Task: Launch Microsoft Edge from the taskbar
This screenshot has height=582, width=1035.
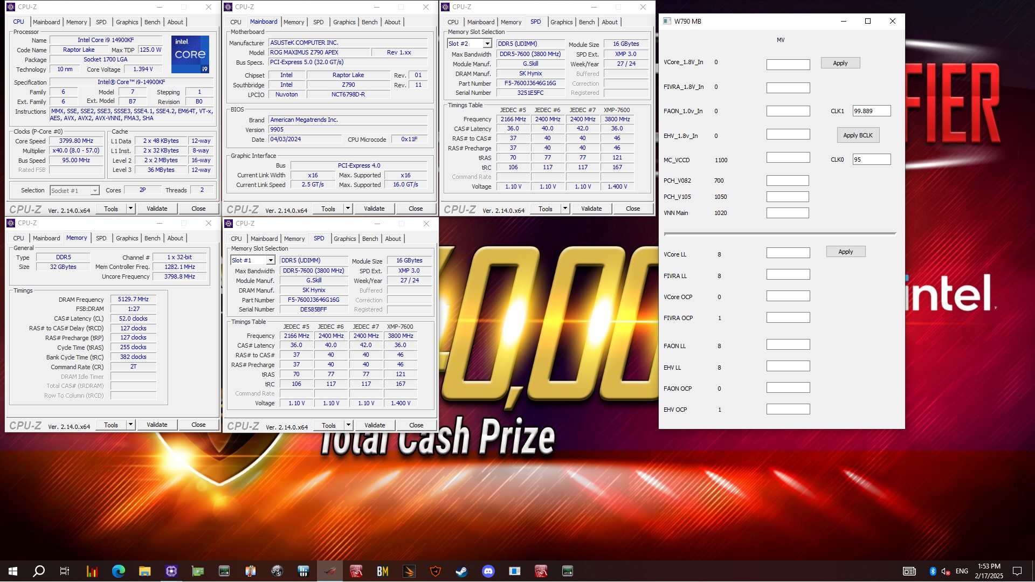Action: [118, 571]
